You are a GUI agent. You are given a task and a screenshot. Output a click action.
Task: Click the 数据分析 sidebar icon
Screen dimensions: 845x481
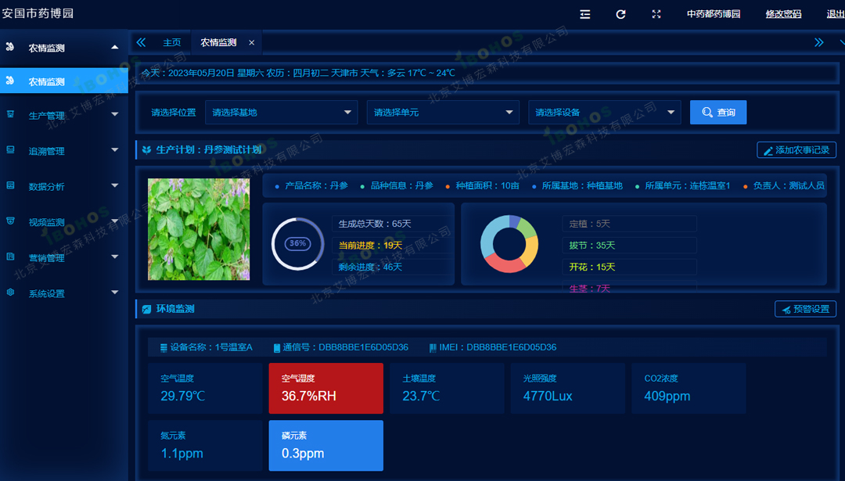10,186
